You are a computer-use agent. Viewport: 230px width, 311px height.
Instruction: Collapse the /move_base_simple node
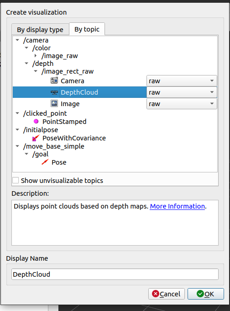(17, 146)
